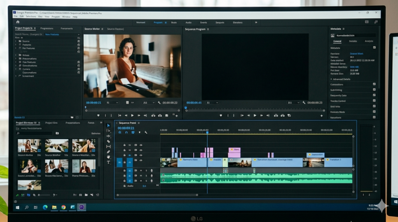
Task: Select the Type tool
Action: point(108,163)
